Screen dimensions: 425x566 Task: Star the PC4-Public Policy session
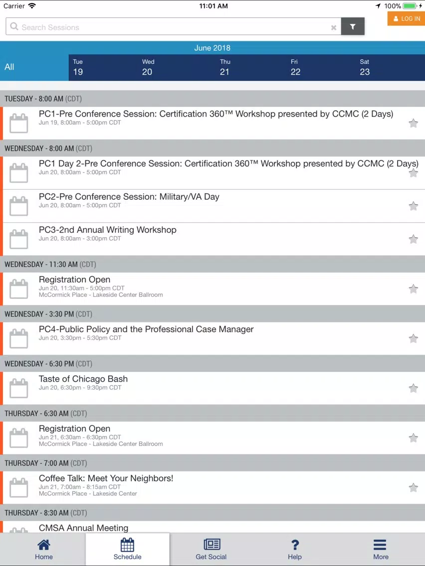[x=413, y=339]
